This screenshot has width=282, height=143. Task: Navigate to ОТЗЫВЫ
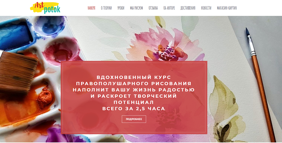(x=153, y=8)
